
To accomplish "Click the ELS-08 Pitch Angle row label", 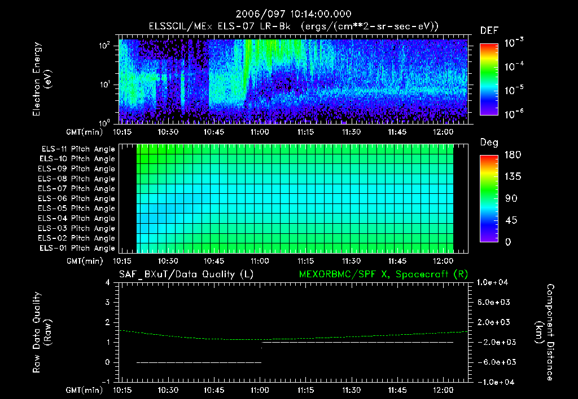I will (x=76, y=179).
